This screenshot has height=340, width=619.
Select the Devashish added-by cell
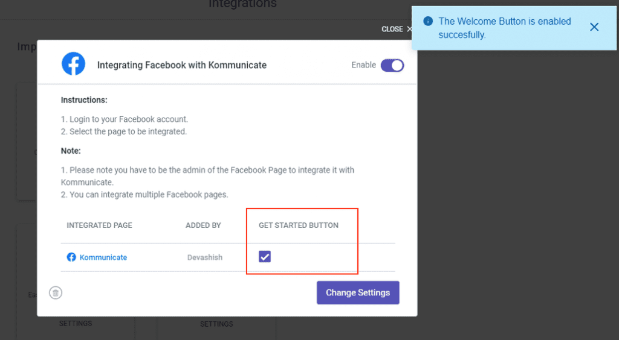click(205, 257)
